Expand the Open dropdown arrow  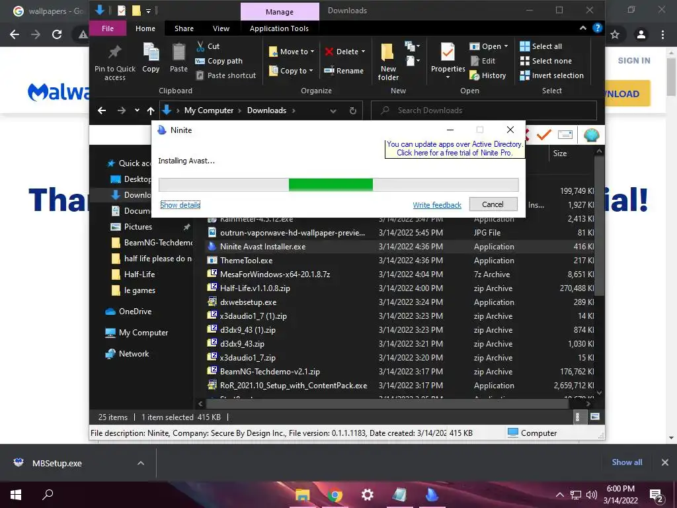coord(506,46)
